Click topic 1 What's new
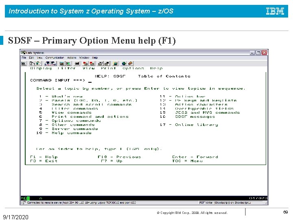Screen dimensions: 293x220 (x=61, y=97)
